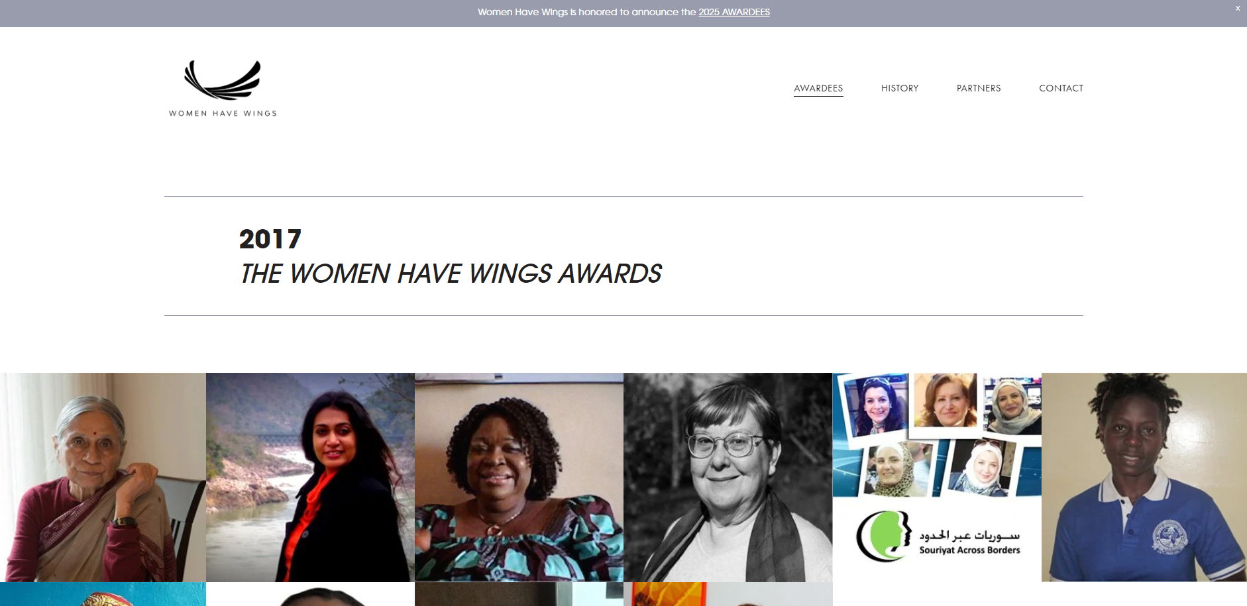Click the Souriyat Across Borders logo
Screen dimensions: 1247x606
click(937, 536)
